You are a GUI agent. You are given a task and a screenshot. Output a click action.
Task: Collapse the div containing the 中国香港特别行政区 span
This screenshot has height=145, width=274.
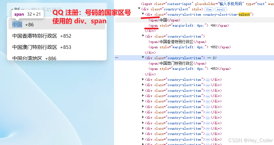(143, 36)
